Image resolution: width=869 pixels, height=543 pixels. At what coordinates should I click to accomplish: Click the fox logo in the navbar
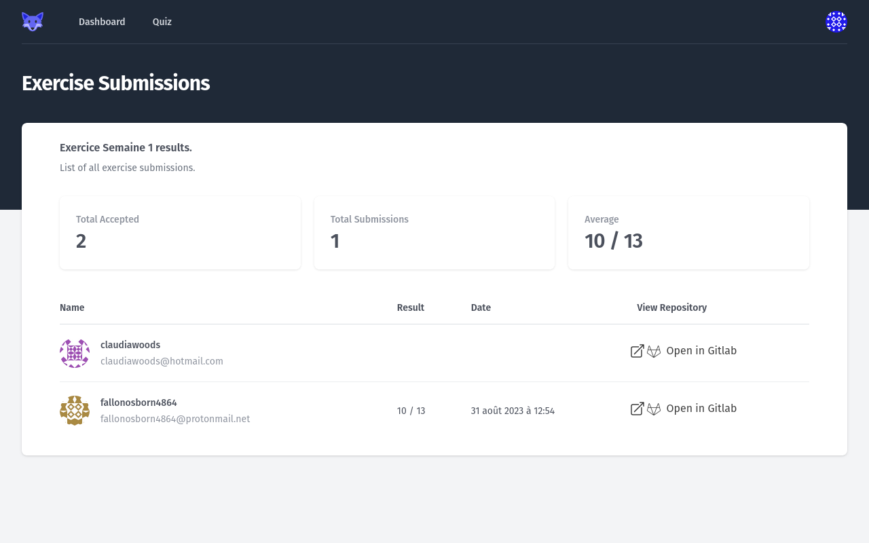click(32, 21)
